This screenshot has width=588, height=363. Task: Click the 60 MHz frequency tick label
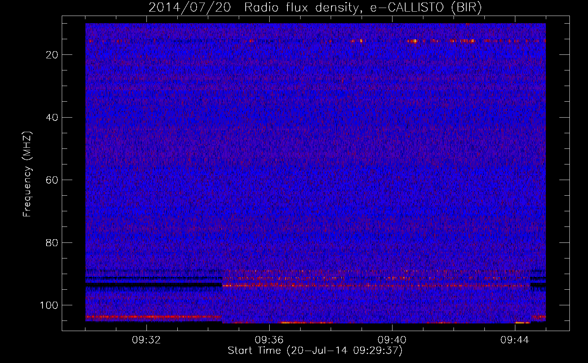point(52,180)
